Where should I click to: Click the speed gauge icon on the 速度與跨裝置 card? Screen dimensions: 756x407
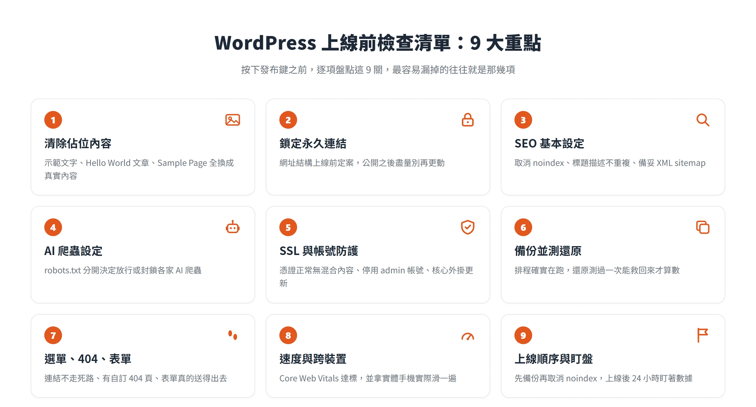click(468, 336)
